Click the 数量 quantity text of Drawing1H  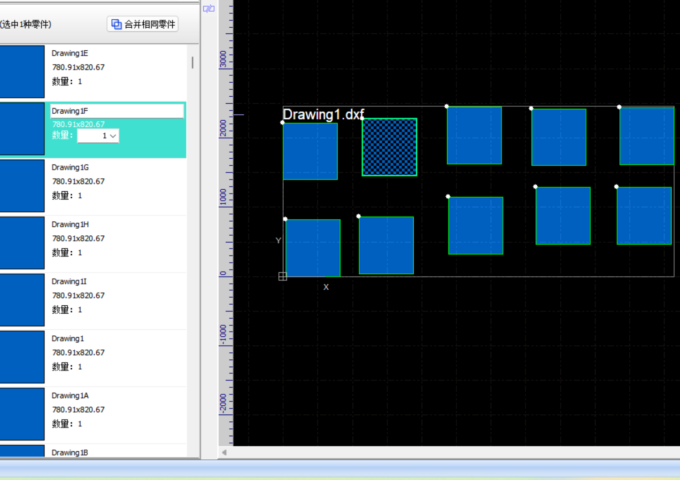(x=67, y=253)
